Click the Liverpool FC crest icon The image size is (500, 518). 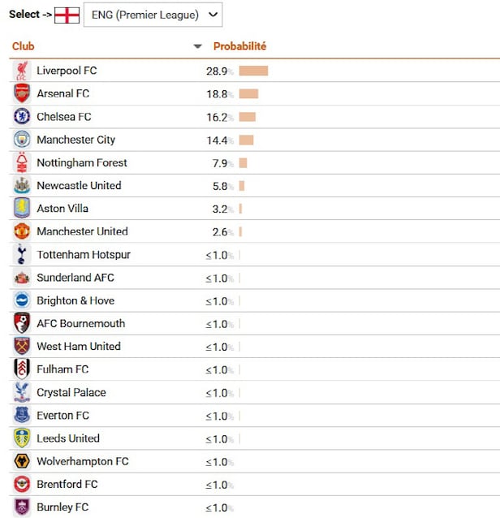(22, 71)
